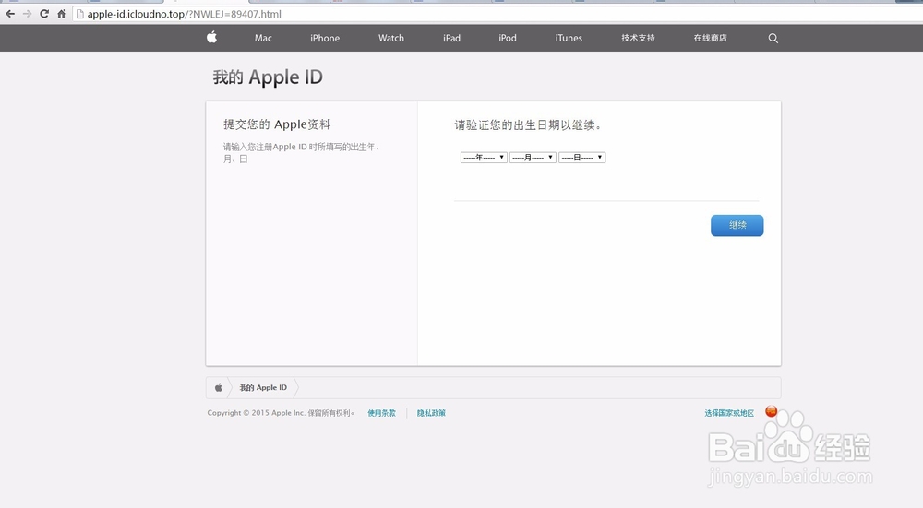Open the Watch menu item
This screenshot has height=508, width=923.
(x=390, y=38)
